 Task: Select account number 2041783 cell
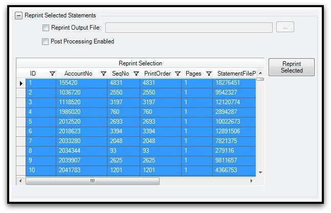pos(82,171)
